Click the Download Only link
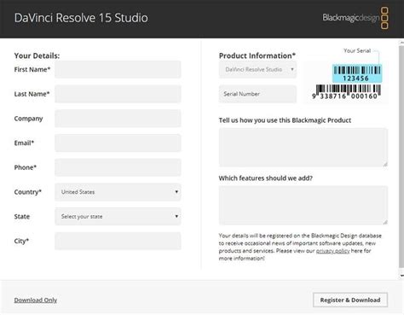Image resolution: width=404 pixels, height=315 pixels. pyautogui.click(x=36, y=300)
